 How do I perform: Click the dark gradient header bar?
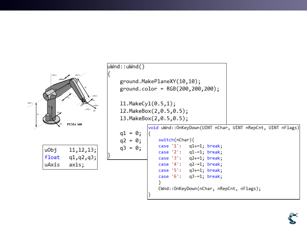(153, 5)
